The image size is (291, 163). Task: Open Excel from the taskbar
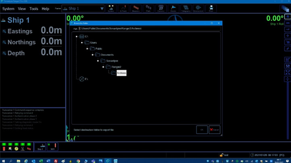[41, 161]
